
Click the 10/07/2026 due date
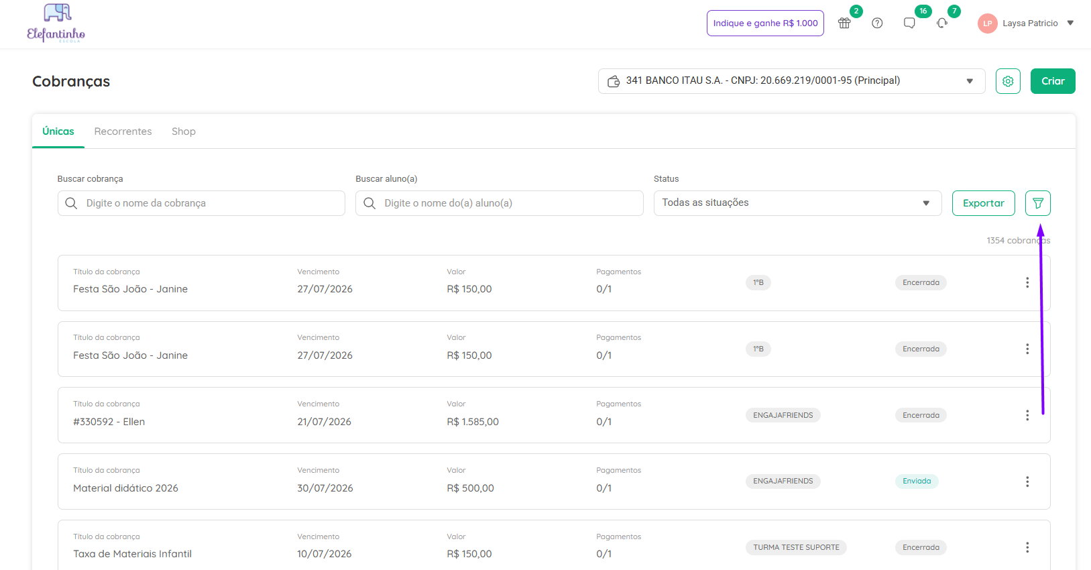[325, 554]
